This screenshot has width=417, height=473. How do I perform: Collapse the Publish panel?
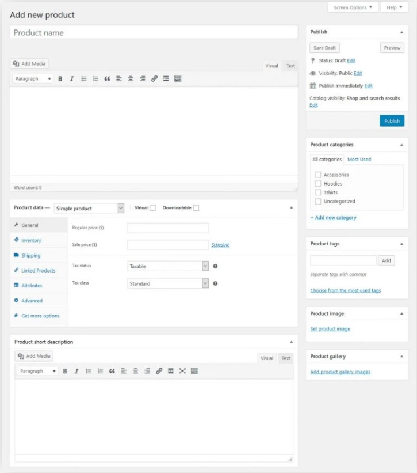click(x=401, y=32)
